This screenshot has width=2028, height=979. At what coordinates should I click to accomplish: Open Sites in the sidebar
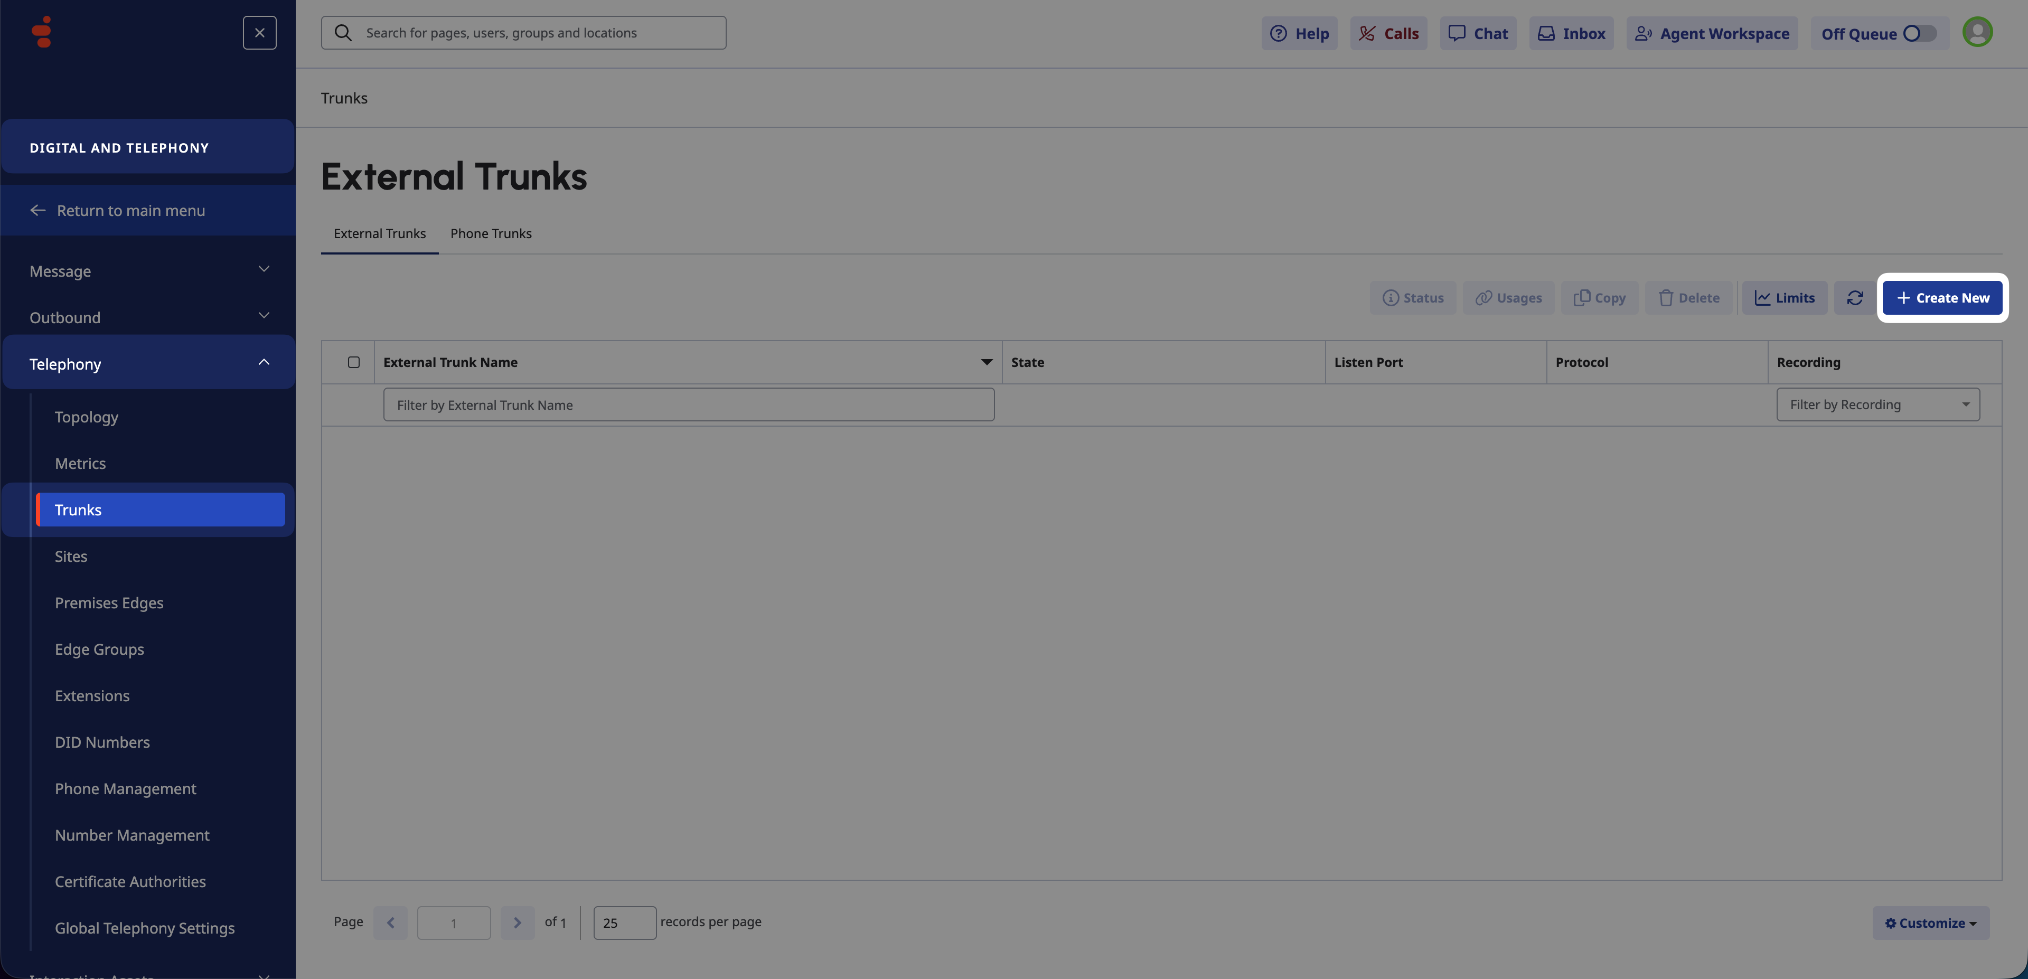click(71, 557)
